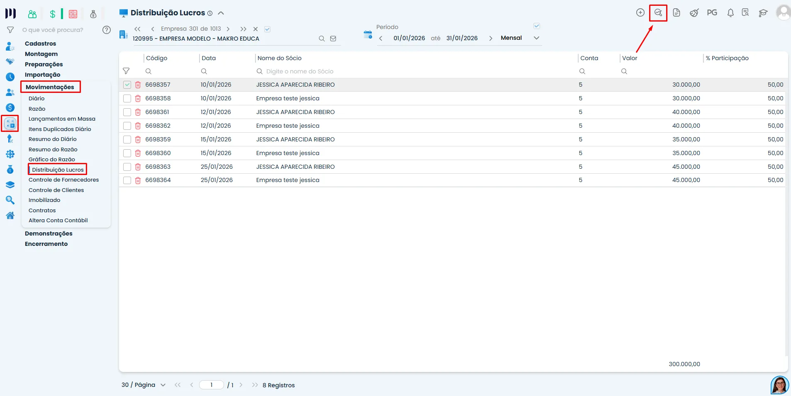Screen dimensions: 791x396
Task: Click the envelope icon beside company name
Action: (333, 39)
